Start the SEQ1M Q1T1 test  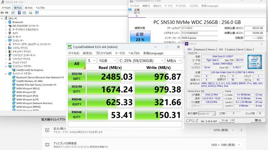(x=77, y=89)
